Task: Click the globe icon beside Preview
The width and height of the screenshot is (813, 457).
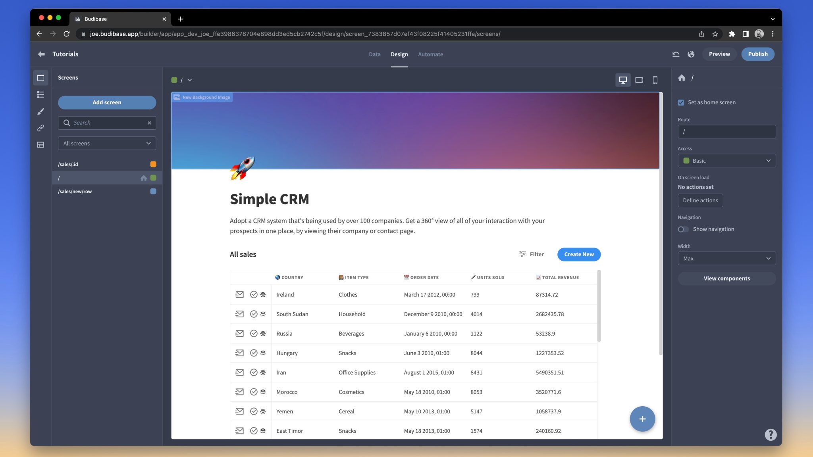Action: 691,54
